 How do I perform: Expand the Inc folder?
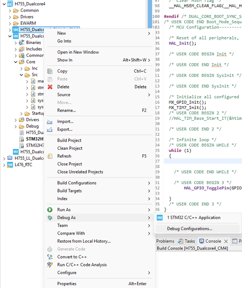[21, 69]
